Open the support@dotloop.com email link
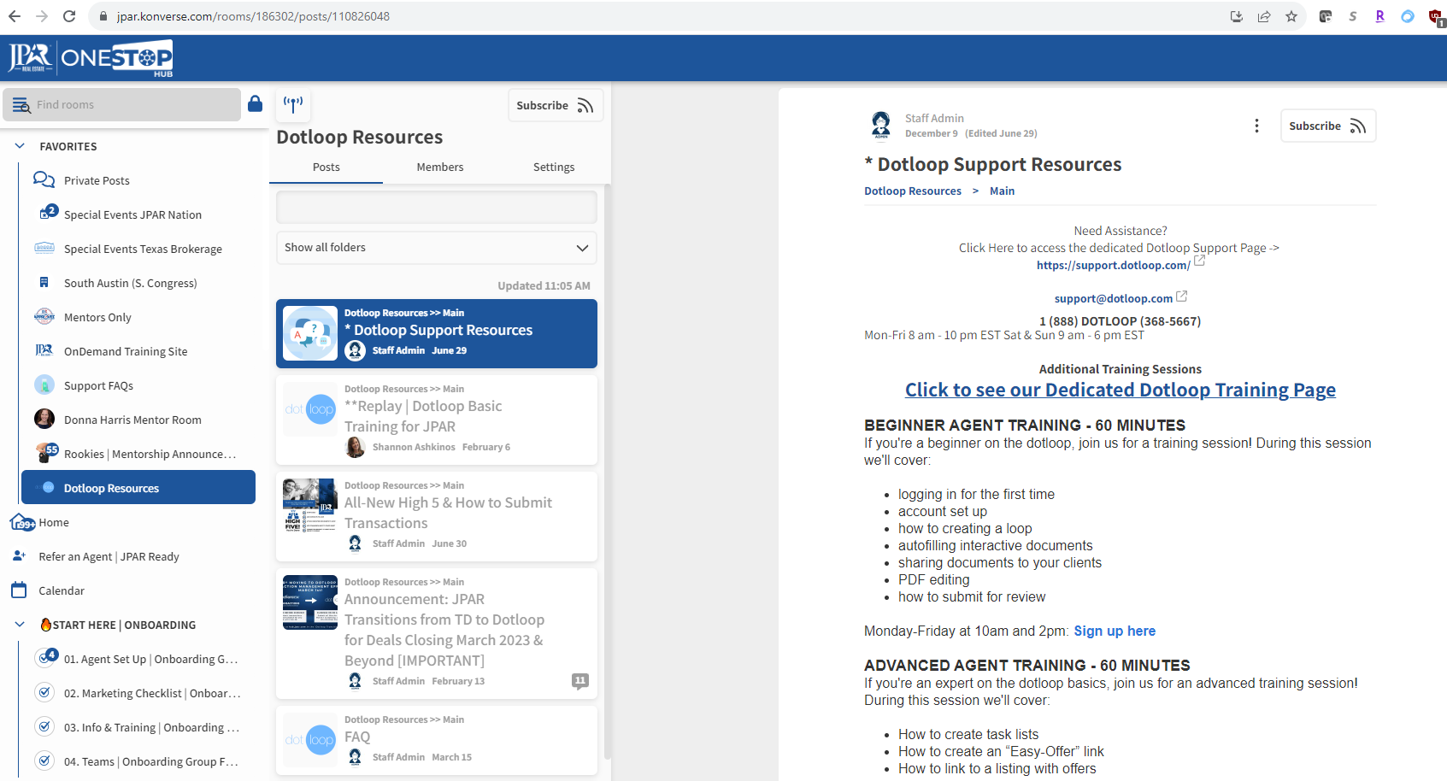The image size is (1447, 781). (x=1113, y=298)
